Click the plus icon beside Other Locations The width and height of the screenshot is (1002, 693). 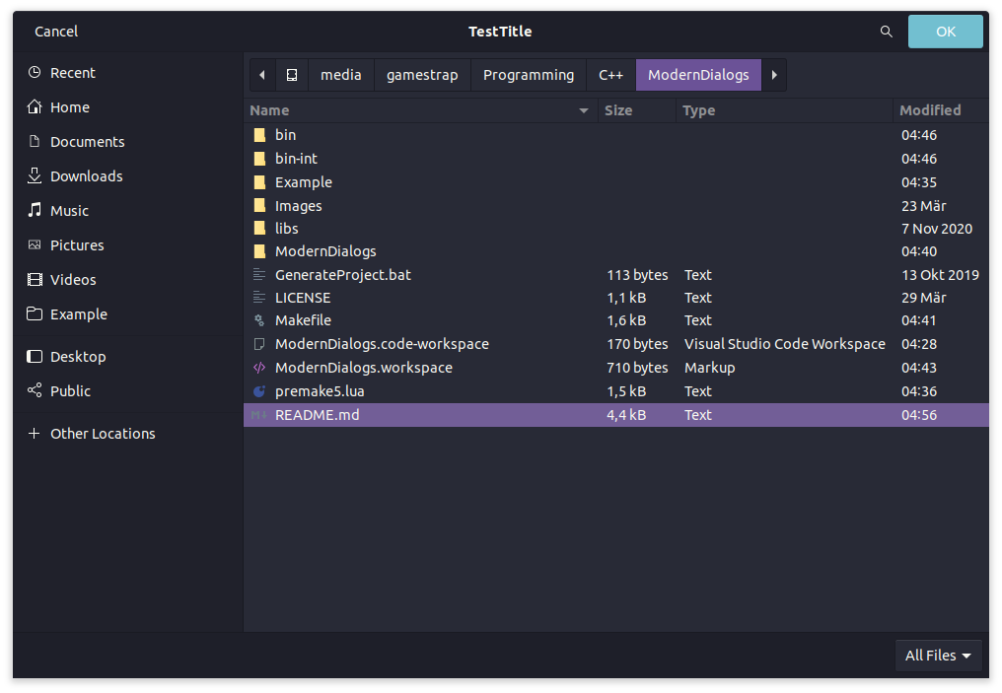click(35, 433)
